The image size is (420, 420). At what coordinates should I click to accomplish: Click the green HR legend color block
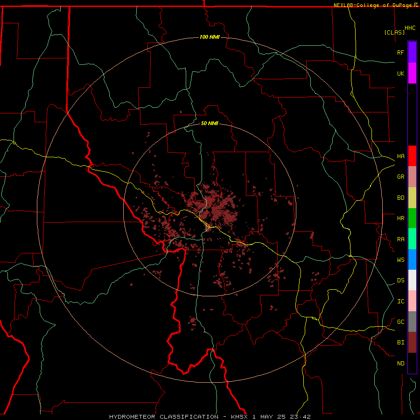(x=412, y=218)
